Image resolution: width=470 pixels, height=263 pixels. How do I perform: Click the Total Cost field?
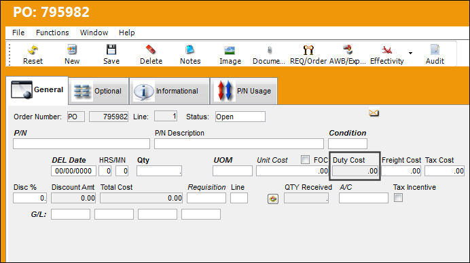(141, 198)
